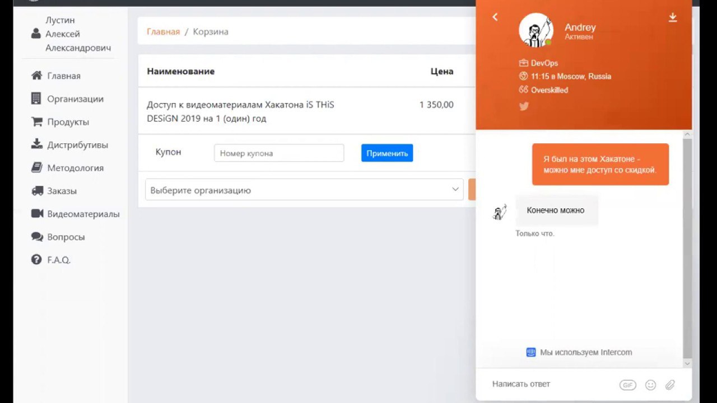The image size is (717, 403).
Task: Click the chat bubbles icon beside Вопросы
Action: tap(37, 237)
